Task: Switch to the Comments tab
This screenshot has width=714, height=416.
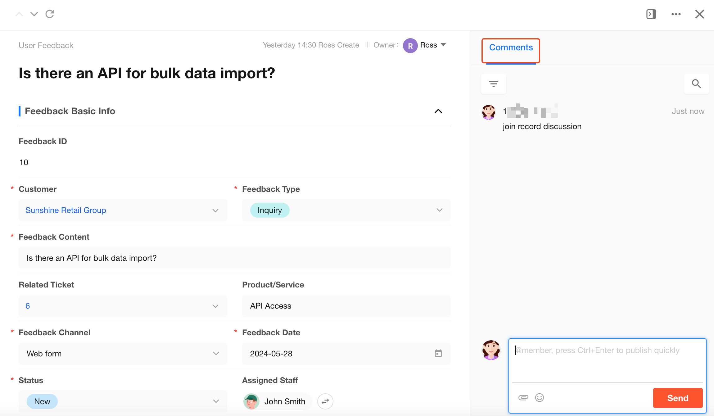Action: coord(511,47)
